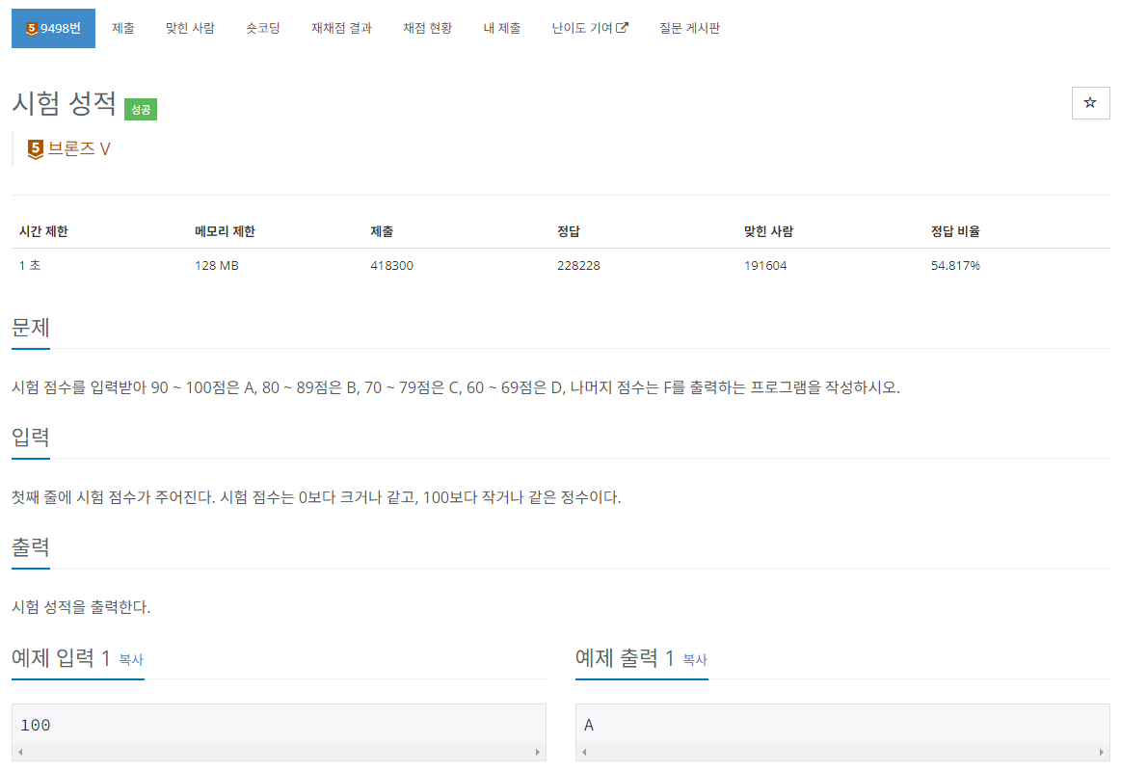Click the 메모리 제한 column header

click(226, 231)
